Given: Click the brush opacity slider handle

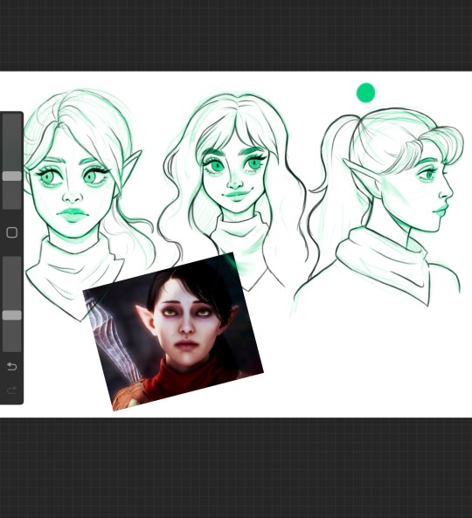Looking at the screenshot, I should click(12, 315).
